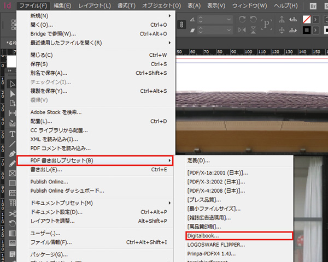Viewport: 328px width, 262px height.
Task: Choose 書き出し(E)... menu item
Action: click(96, 169)
